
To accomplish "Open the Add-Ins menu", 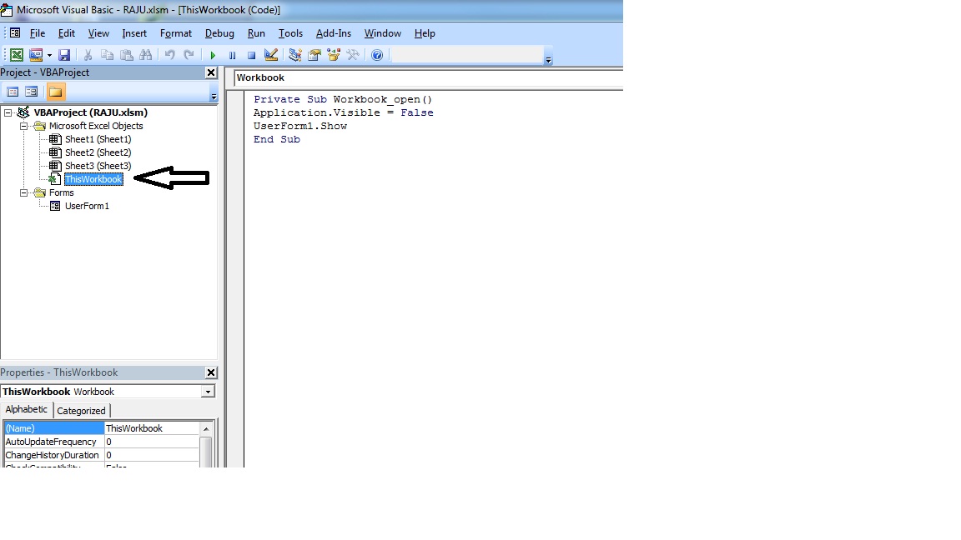I will click(334, 33).
